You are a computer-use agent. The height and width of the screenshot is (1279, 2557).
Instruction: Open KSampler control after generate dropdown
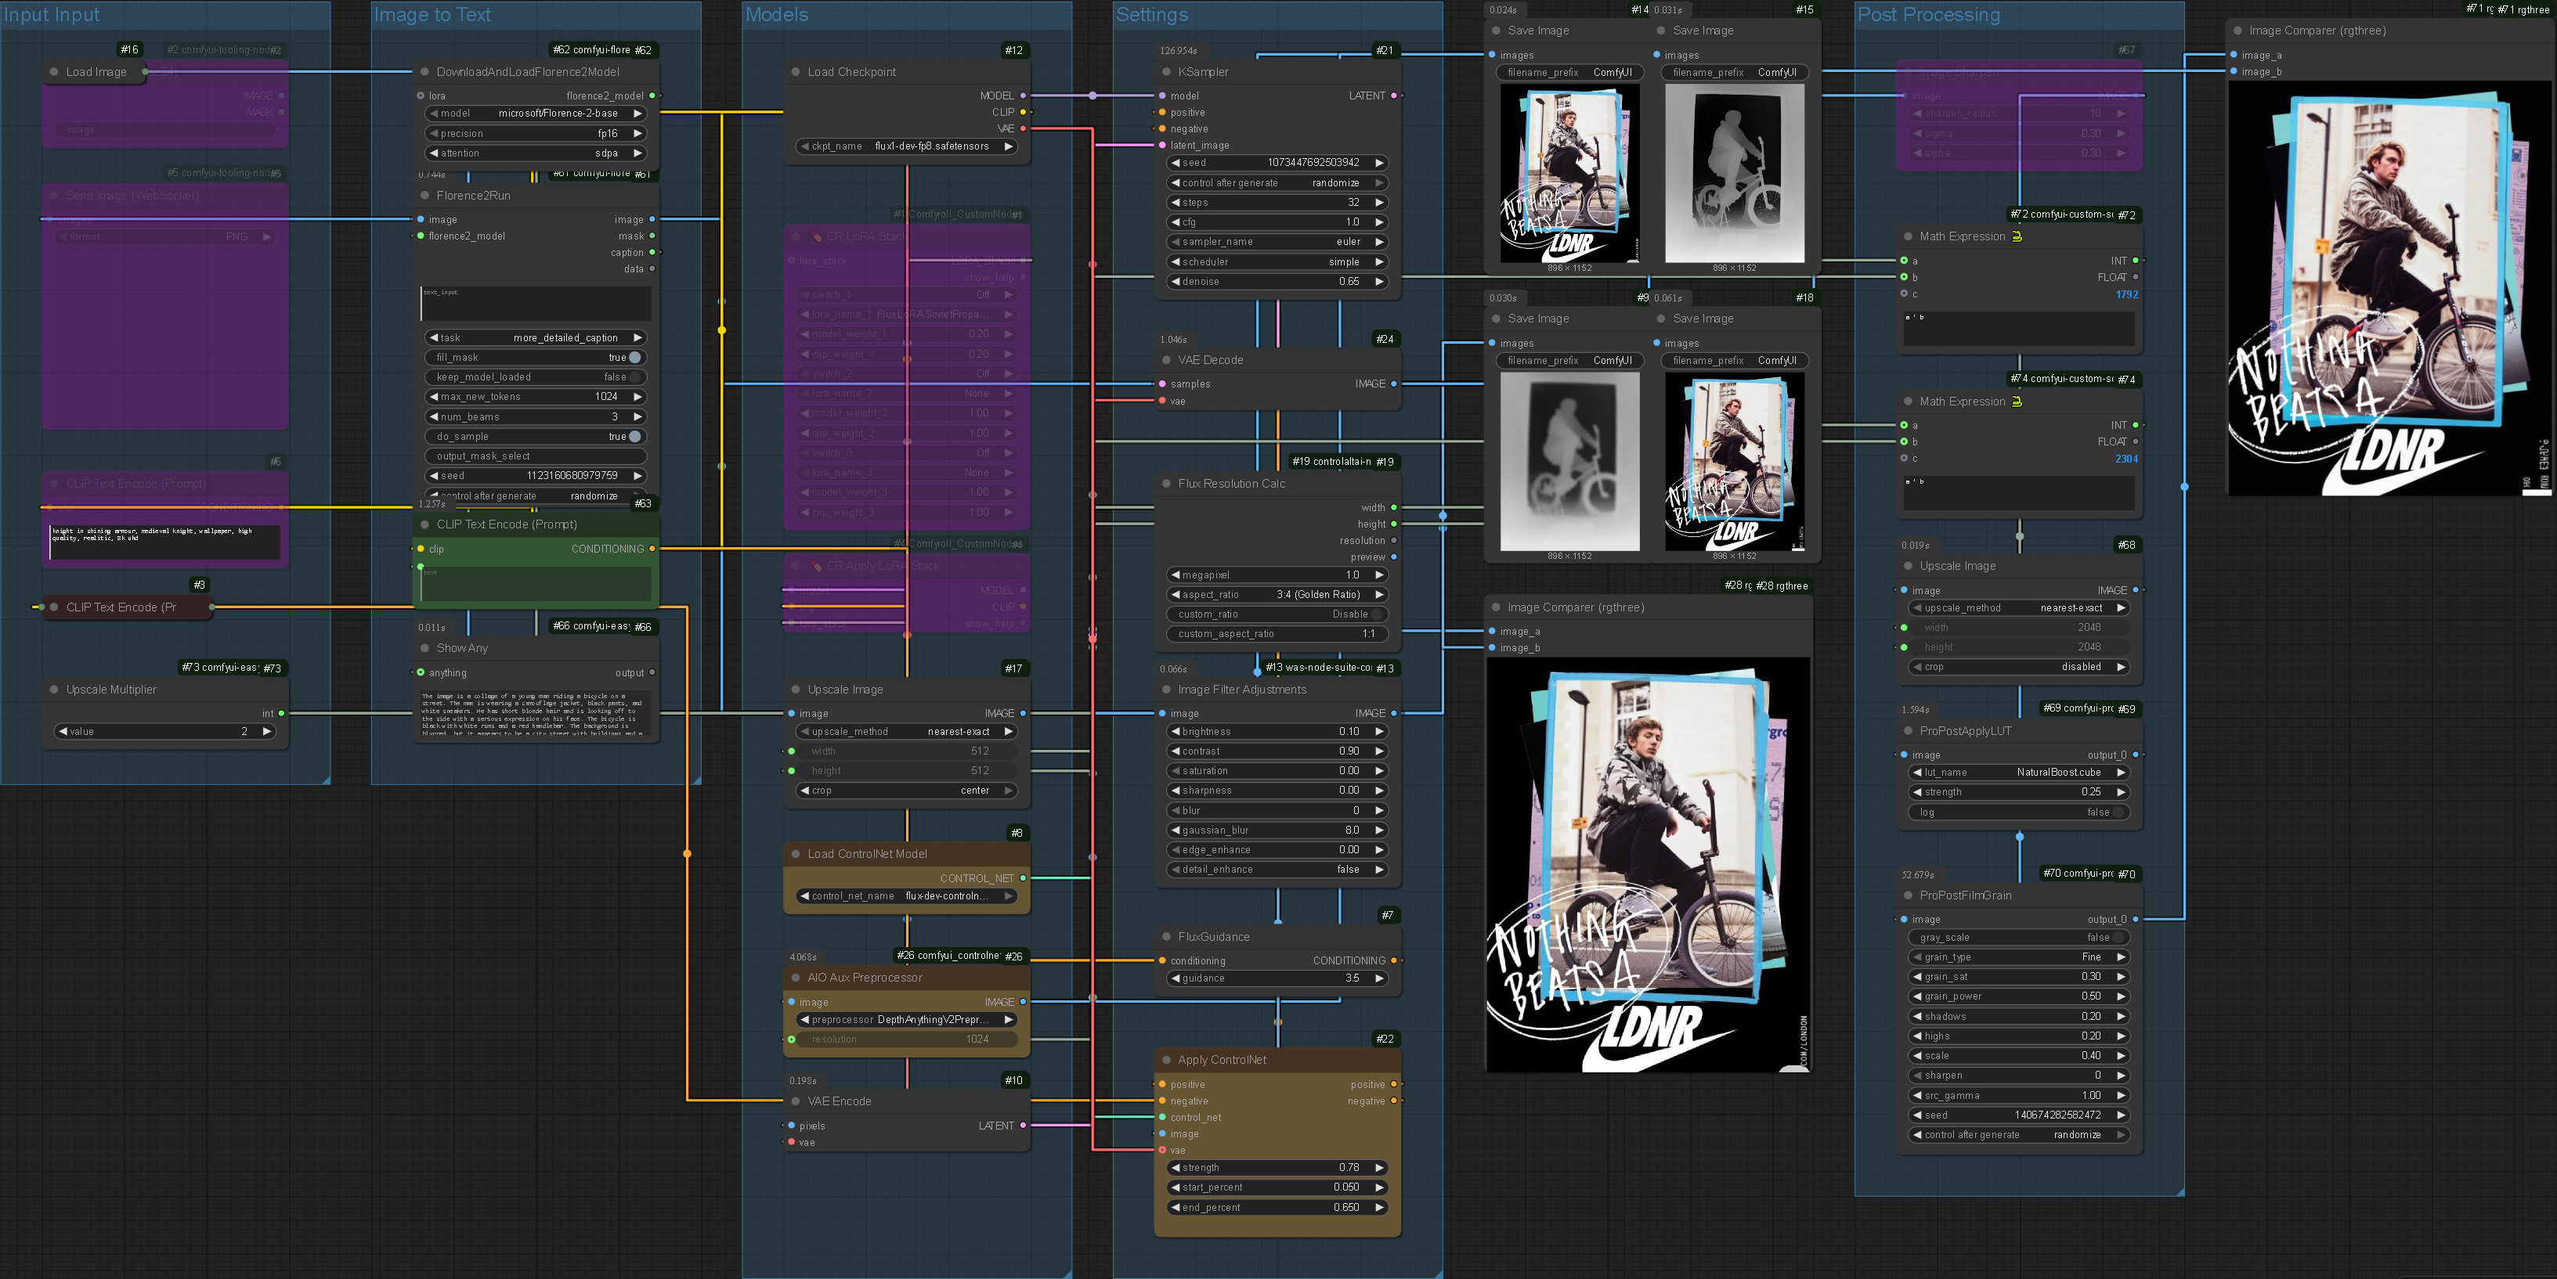[x=1277, y=182]
